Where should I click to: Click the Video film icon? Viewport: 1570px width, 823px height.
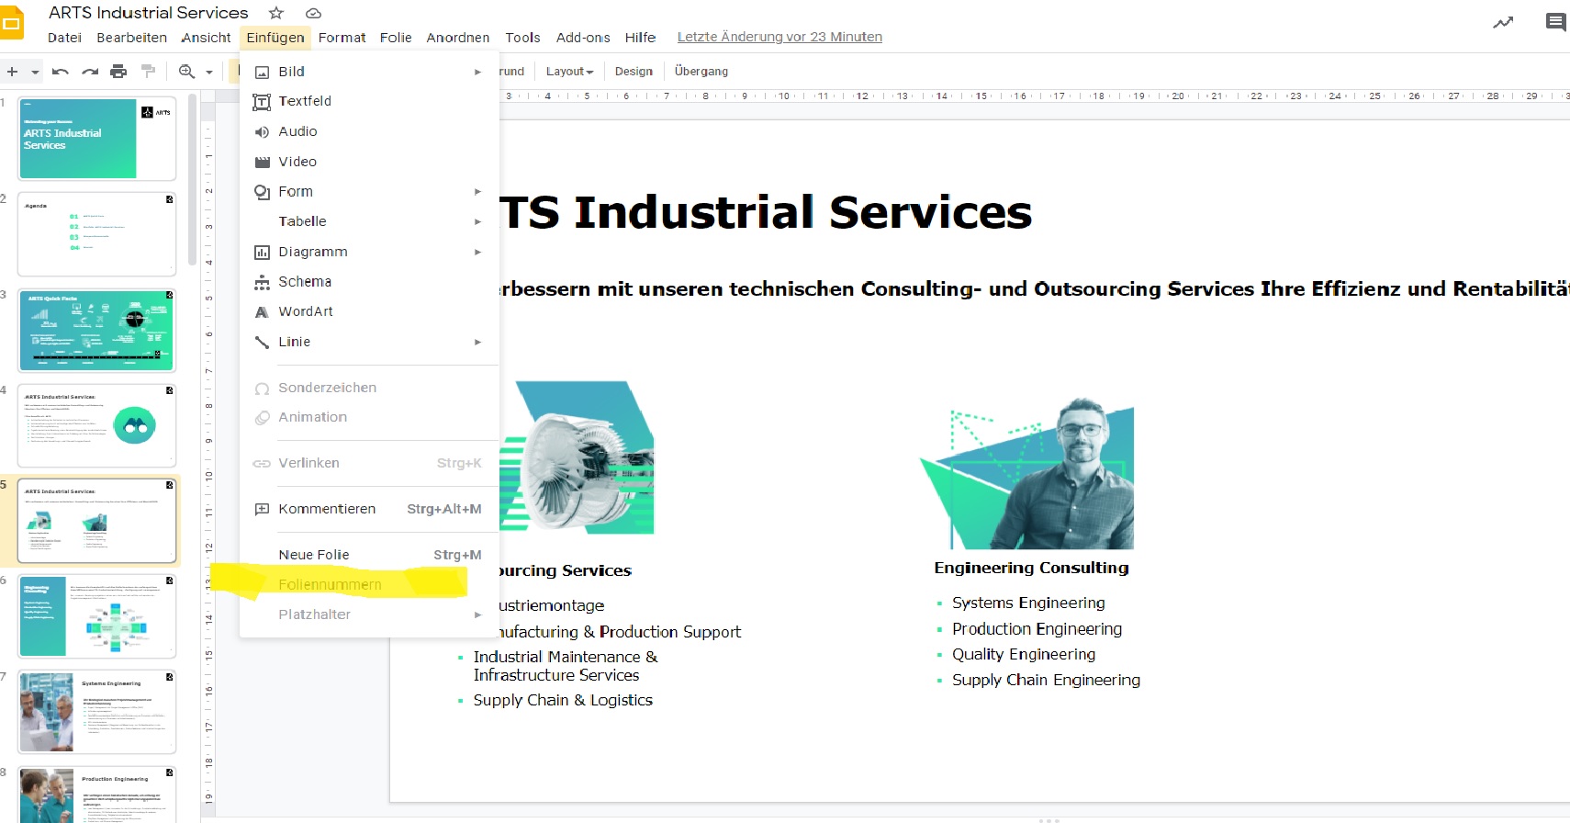[262, 162]
